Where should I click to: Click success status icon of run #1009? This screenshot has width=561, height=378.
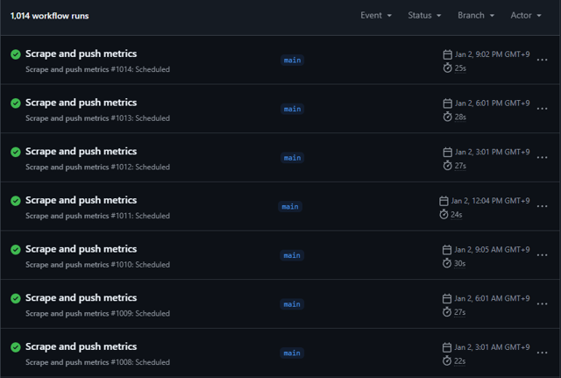tap(16, 299)
